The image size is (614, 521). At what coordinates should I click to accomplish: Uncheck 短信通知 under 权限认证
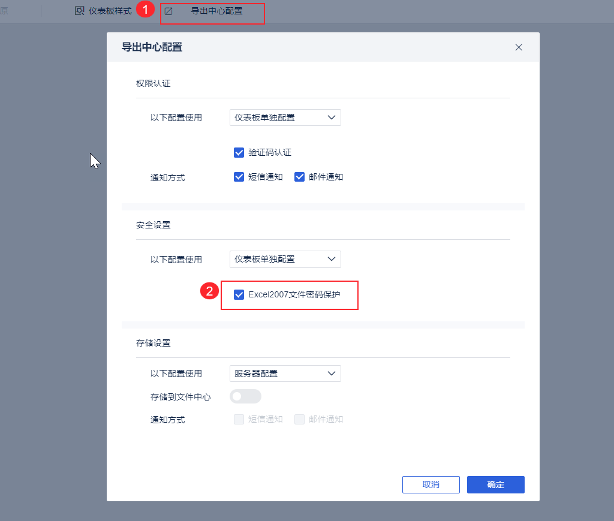239,177
